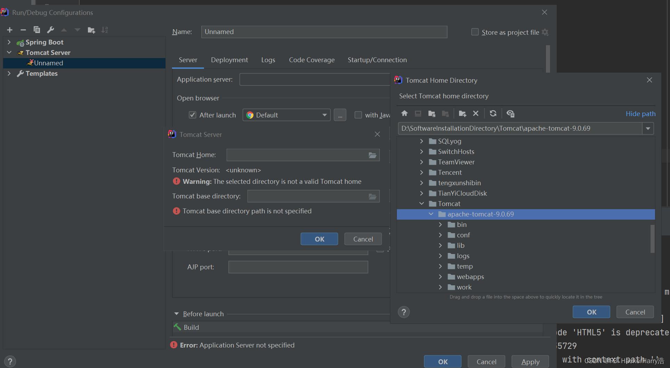
Task: Cancel Run/Debug Configurations window
Action: click(x=487, y=362)
